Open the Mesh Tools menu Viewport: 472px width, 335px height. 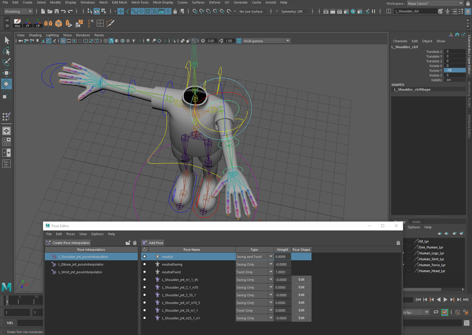[x=140, y=2]
